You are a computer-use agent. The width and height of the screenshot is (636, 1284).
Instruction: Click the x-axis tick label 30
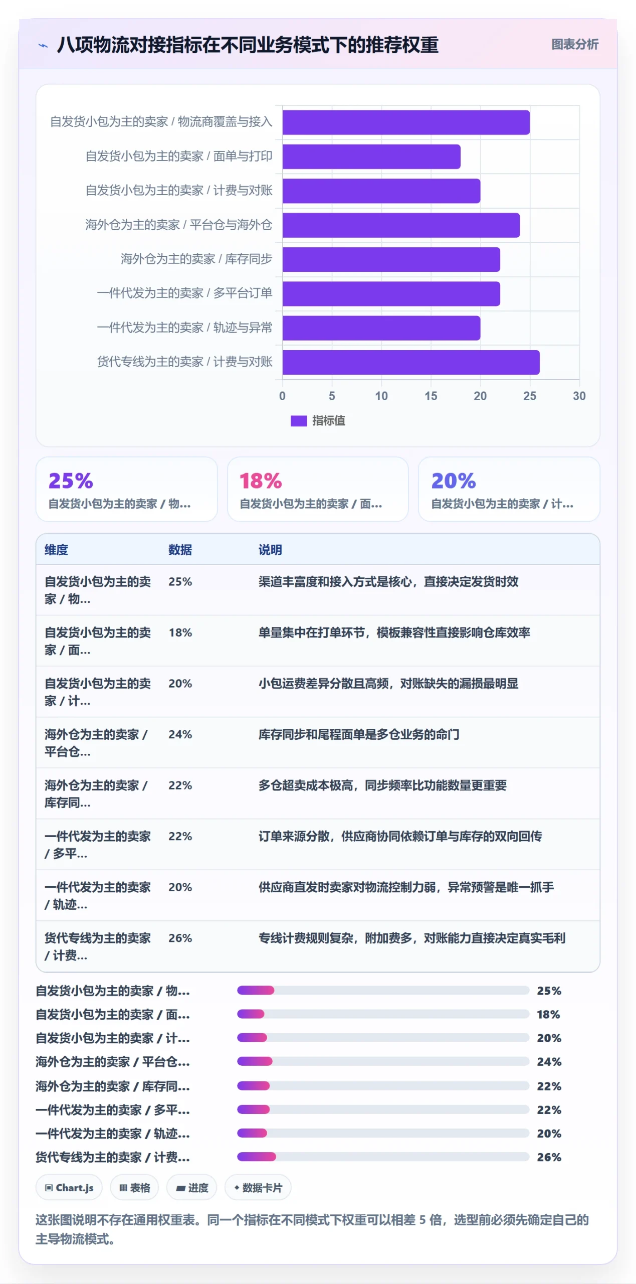pyautogui.click(x=579, y=396)
